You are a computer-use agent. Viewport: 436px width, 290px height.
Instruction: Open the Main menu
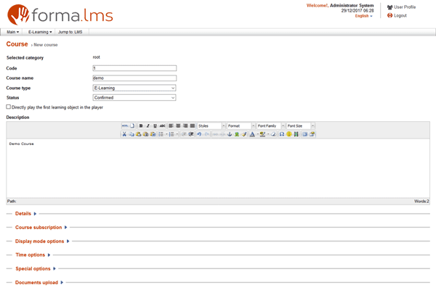tap(12, 32)
